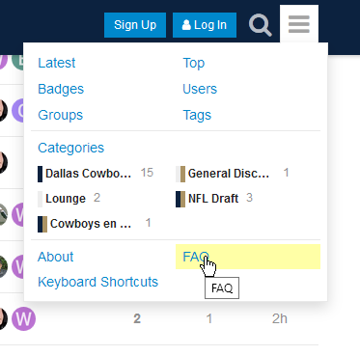Open the Latest topics link
The height and width of the screenshot is (356, 360).
[x=57, y=63]
